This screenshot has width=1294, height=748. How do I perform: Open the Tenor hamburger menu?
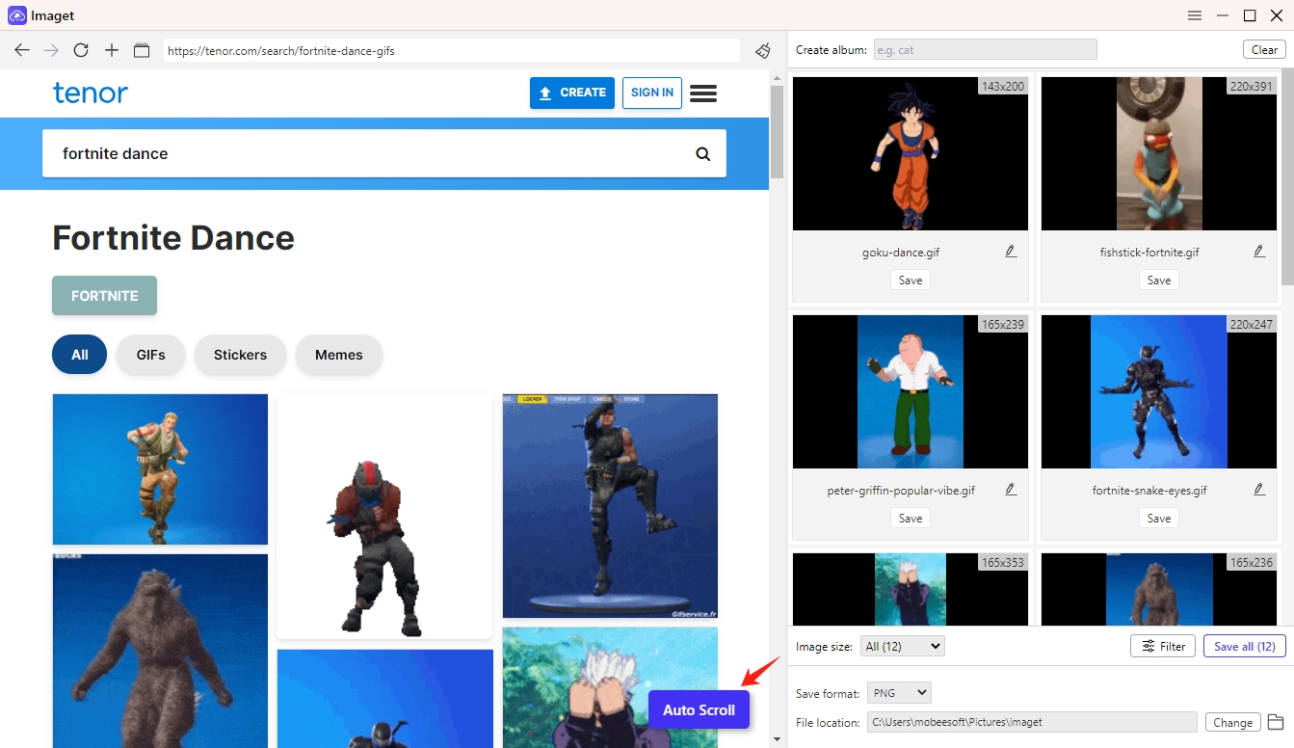(703, 93)
